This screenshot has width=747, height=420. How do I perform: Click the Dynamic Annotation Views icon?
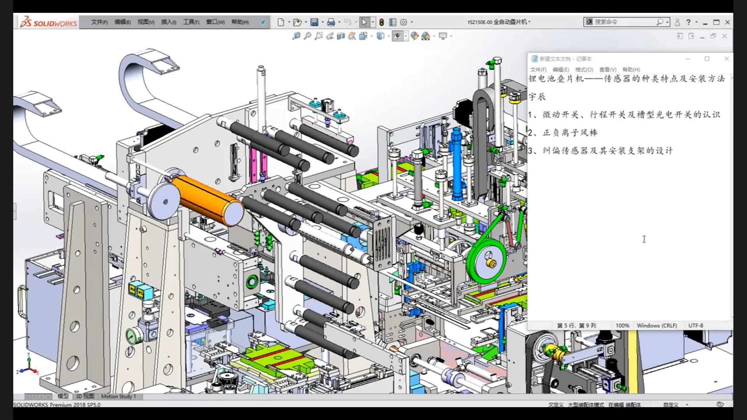[x=352, y=36]
